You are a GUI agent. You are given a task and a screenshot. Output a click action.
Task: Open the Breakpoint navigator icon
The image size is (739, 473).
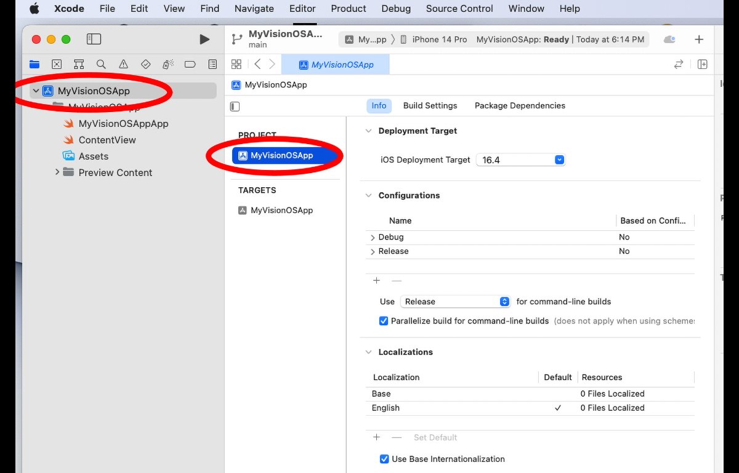[190, 64]
